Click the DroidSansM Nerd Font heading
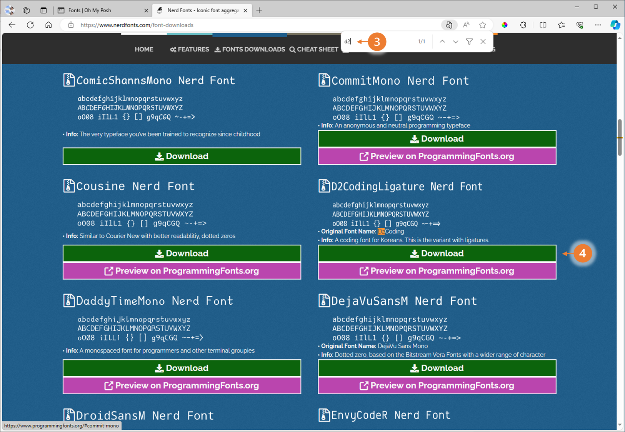 tap(145, 415)
